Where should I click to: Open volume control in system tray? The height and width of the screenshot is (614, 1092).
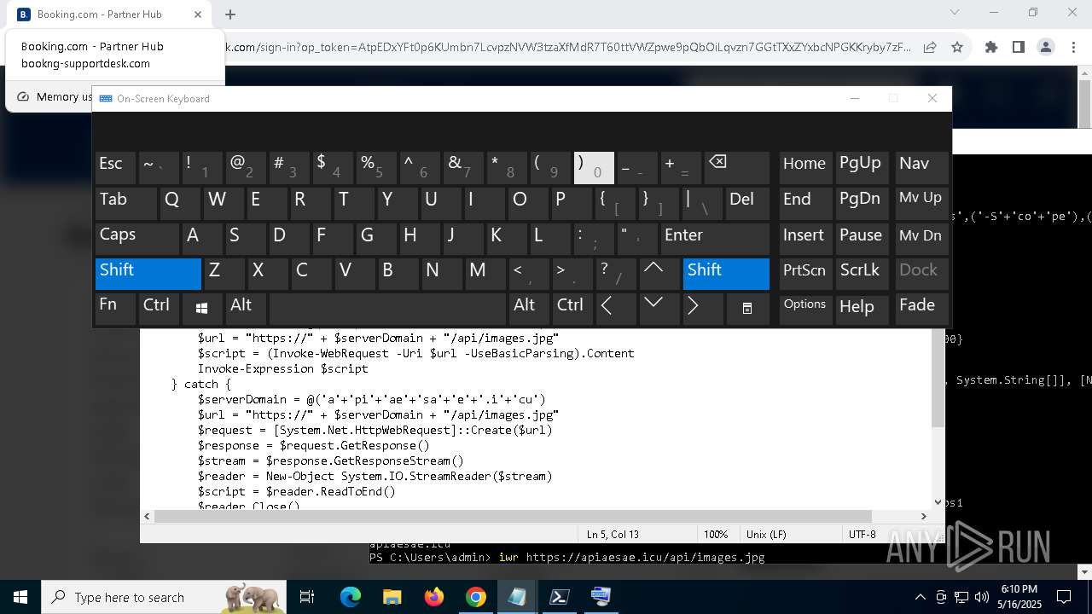(982, 597)
